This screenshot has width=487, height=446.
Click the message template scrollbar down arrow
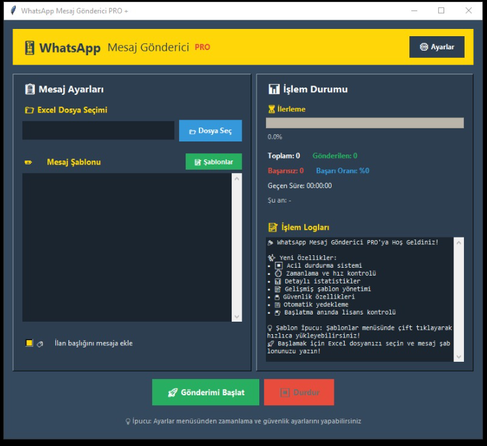coord(237,316)
